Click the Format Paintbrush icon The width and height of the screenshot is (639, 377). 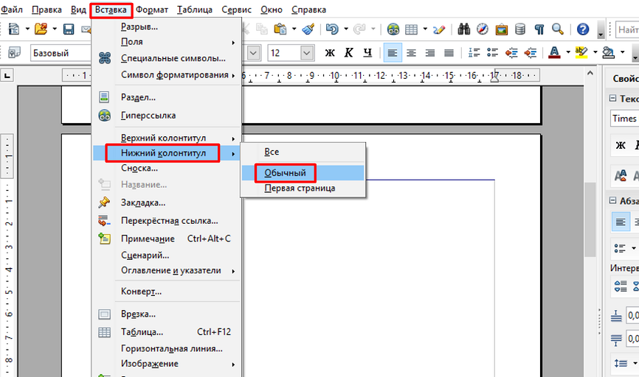(308, 29)
